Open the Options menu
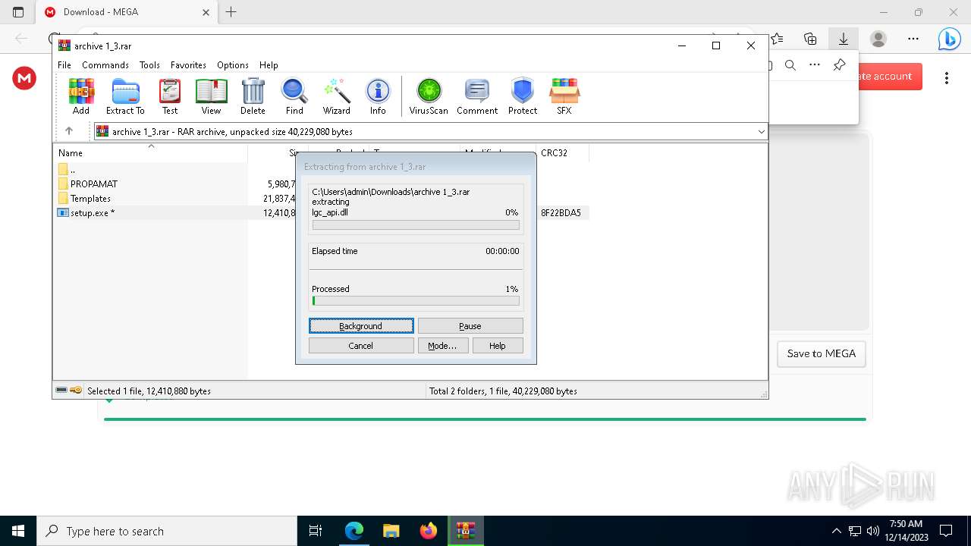The height and width of the screenshot is (546, 971). coord(233,65)
